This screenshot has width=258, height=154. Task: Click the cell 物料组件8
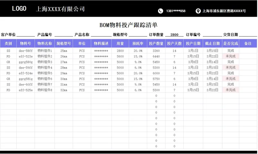pyautogui.click(x=45, y=90)
